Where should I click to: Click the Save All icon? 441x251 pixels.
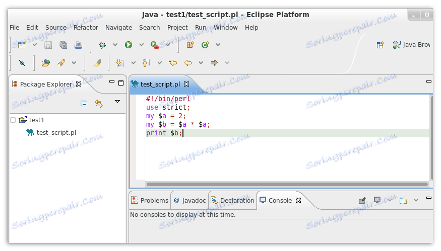pos(64,45)
